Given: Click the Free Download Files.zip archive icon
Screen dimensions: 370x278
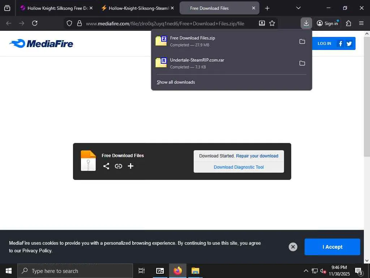Looking at the screenshot, I should coord(161,41).
